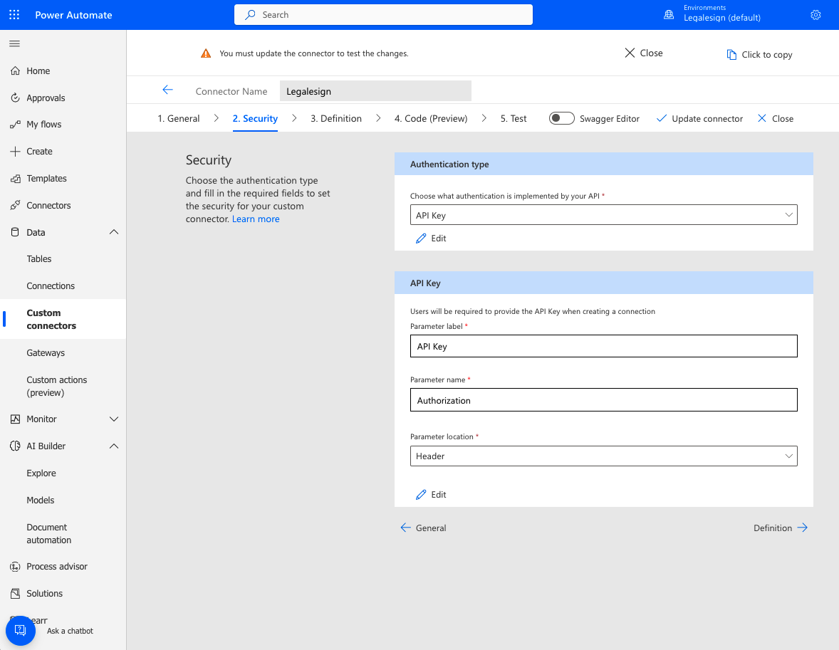839x650 pixels.
Task: Select Custom connectors in sidebar
Action: coord(63,320)
